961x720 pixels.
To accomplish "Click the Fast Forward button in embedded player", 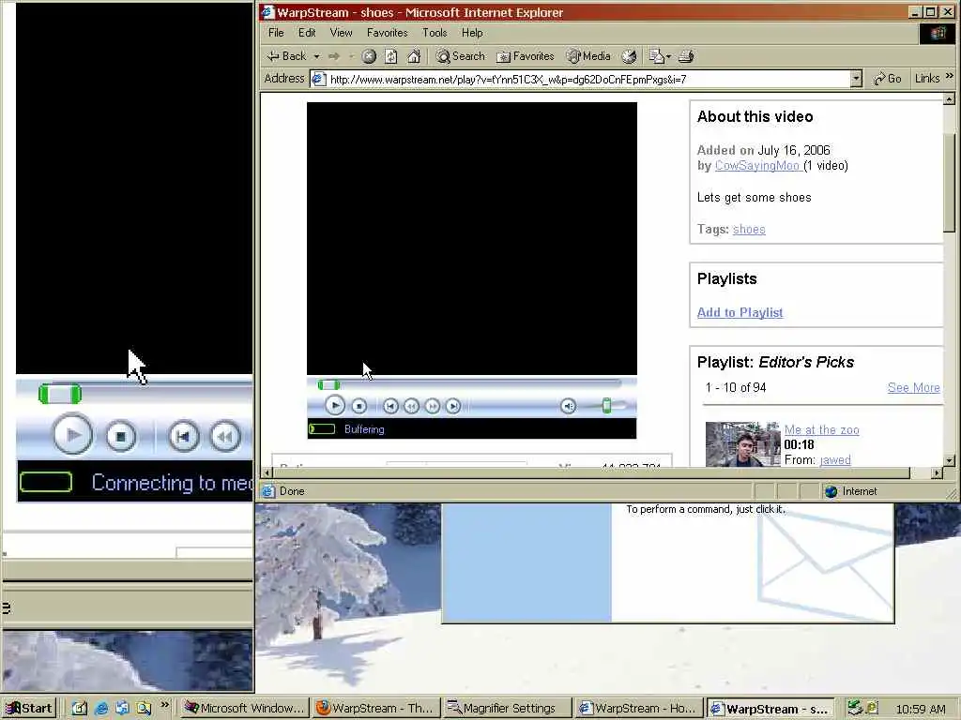I will (432, 406).
